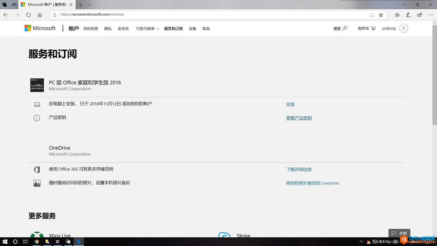Click the yudong account avatar icon
This screenshot has height=246, width=437.
coord(404,28)
